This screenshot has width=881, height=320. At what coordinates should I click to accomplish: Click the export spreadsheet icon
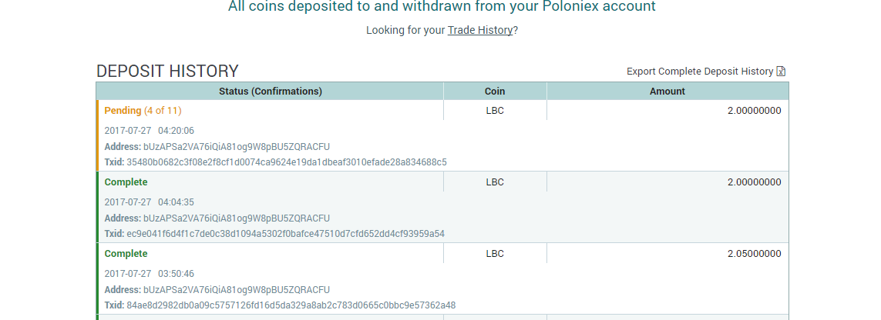coord(781,72)
